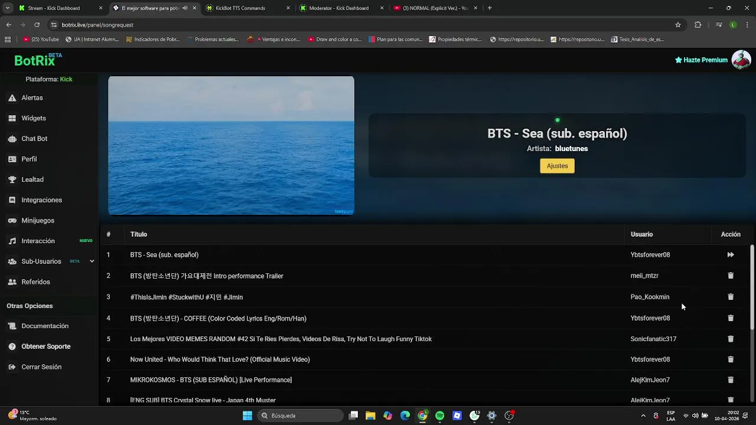Open a new browser tab
The width and height of the screenshot is (756, 425).
pos(490,8)
